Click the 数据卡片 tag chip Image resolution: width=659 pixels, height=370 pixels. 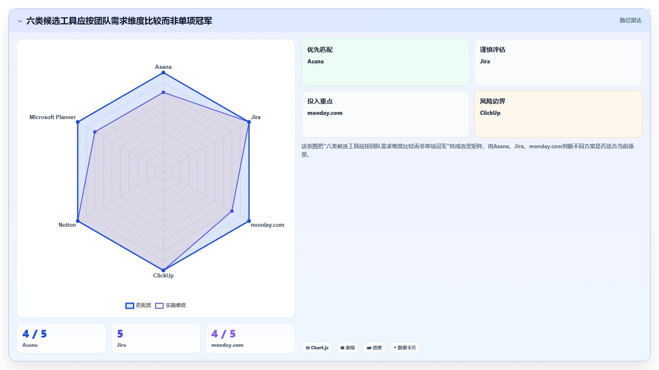pos(405,348)
